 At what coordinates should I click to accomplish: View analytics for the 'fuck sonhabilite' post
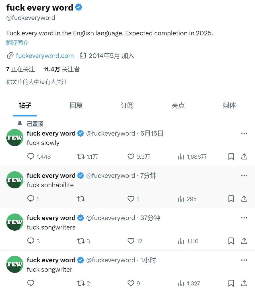tap(181, 199)
